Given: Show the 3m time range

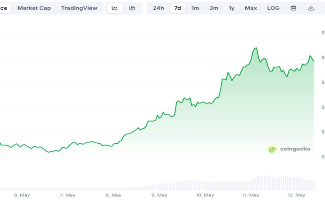Looking at the screenshot, I should tap(214, 8).
